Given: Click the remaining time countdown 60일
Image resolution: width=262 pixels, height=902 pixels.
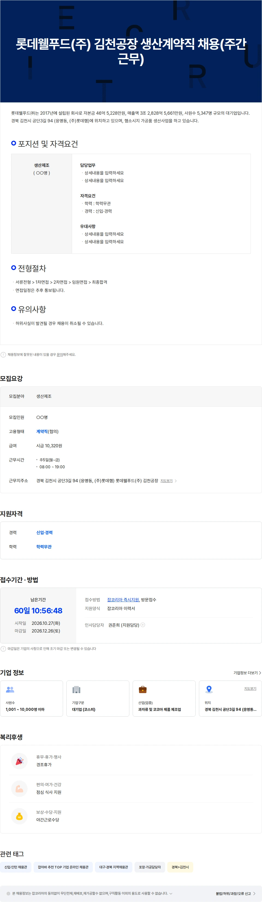Looking at the screenshot, I should point(38,611).
